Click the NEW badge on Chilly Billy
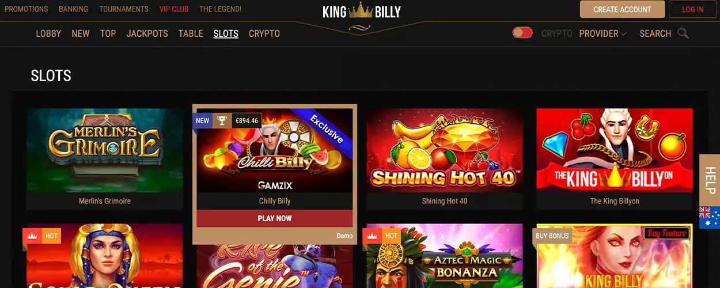 [203, 121]
